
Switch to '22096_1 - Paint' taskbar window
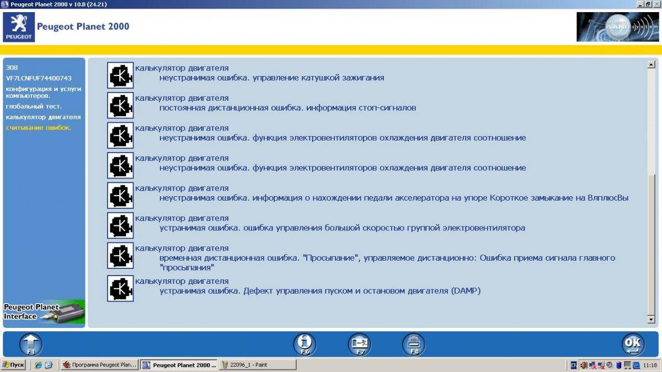click(258, 365)
